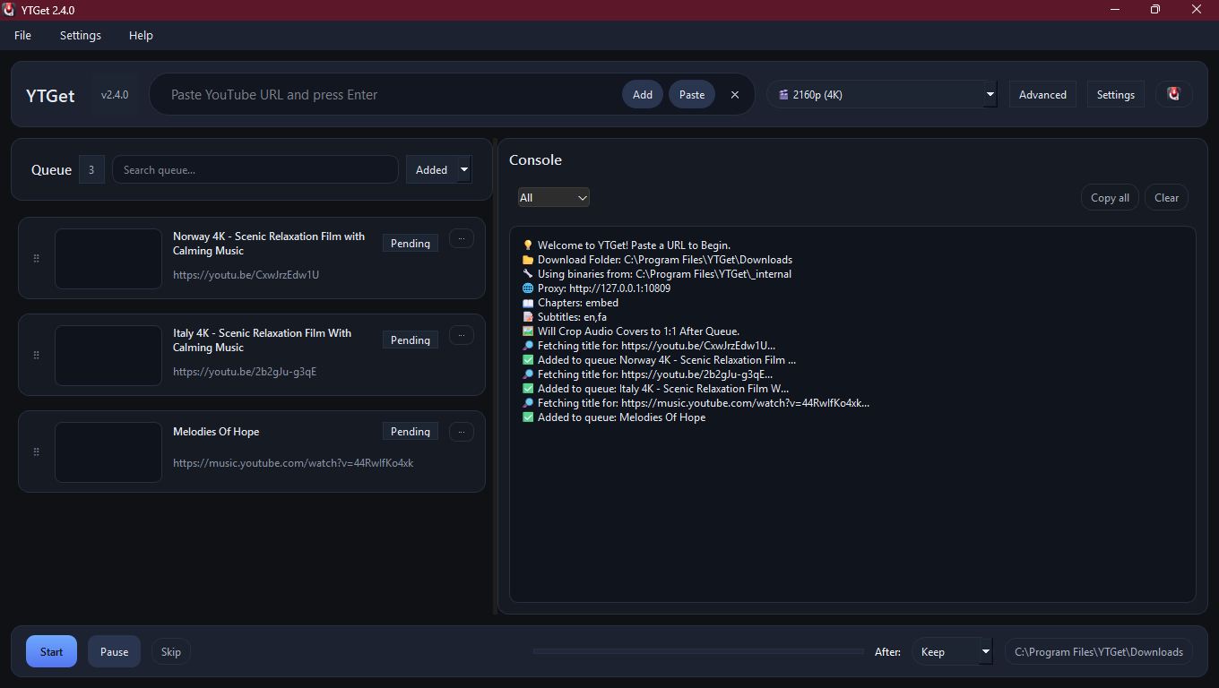Click the Pending status of Norway 4K
The height and width of the screenshot is (688, 1219).
pos(411,243)
